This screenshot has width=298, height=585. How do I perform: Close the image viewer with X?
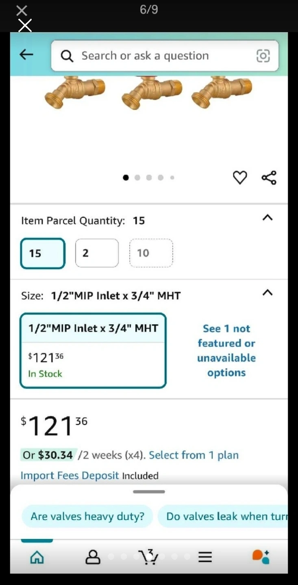tap(22, 11)
